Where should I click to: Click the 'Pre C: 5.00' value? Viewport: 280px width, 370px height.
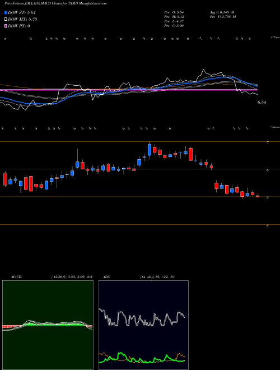coord(174,26)
